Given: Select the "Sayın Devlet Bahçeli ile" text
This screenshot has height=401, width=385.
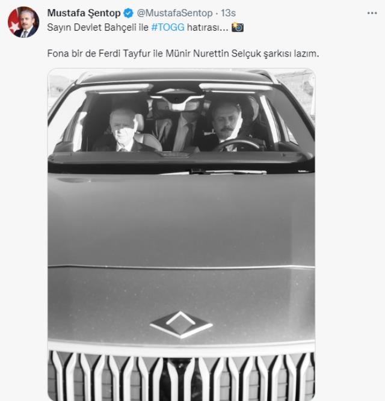Looking at the screenshot, I should click(x=97, y=28).
